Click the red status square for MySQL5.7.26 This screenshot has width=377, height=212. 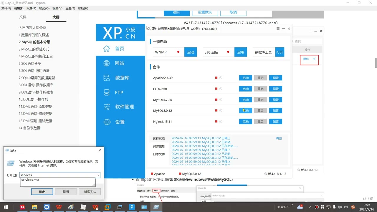[216, 100]
